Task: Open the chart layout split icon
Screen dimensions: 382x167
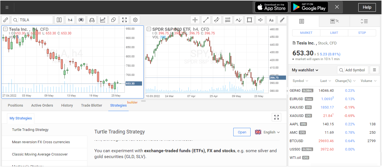Action: pos(59,20)
